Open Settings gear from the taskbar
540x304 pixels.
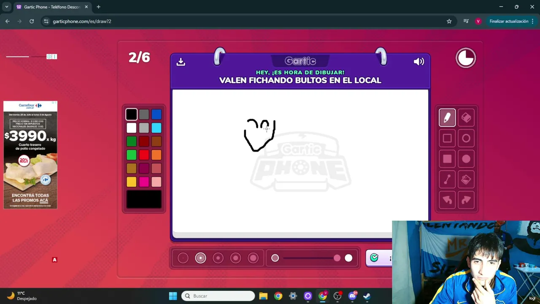point(293,296)
